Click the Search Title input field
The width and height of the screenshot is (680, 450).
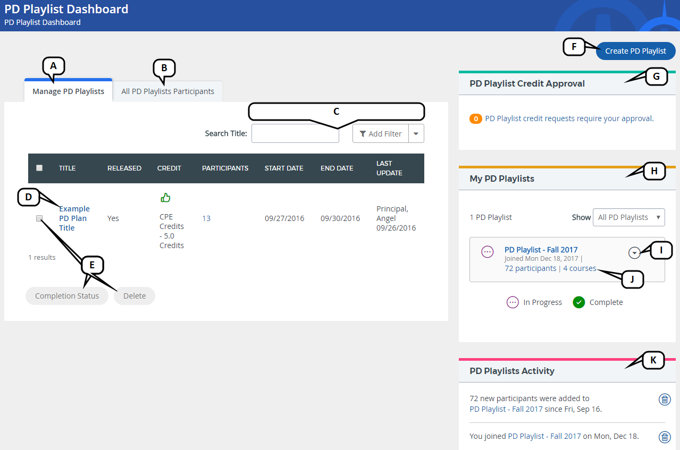tap(295, 134)
